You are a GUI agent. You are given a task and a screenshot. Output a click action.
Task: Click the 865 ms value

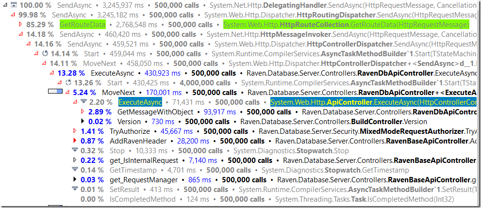point(200,179)
